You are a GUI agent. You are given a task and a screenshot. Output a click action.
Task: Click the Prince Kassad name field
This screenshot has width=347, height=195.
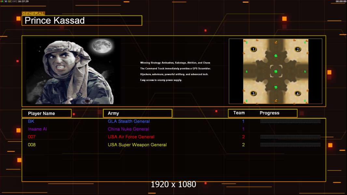click(x=82, y=20)
